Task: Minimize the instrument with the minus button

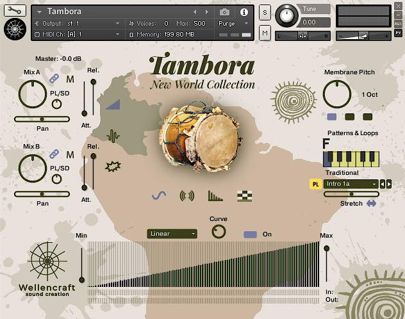Action: [398, 15]
